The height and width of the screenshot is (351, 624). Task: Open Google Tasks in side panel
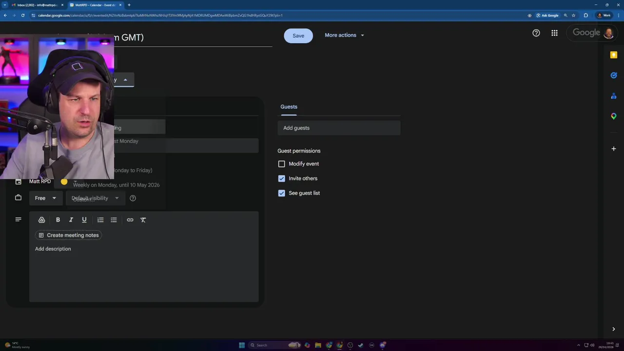click(614, 75)
